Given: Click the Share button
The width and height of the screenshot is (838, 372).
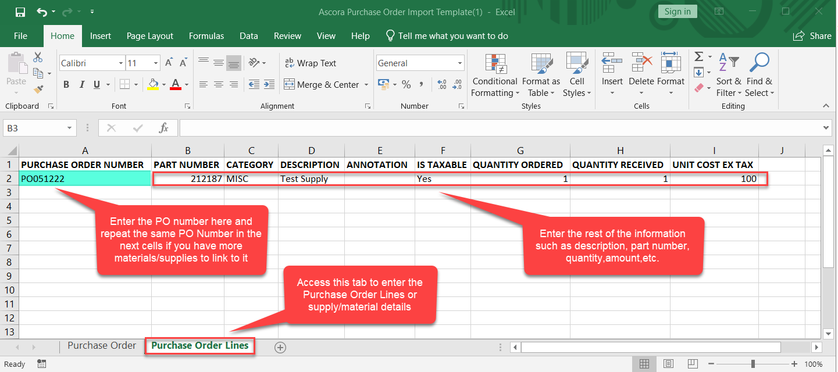Looking at the screenshot, I should [812, 36].
